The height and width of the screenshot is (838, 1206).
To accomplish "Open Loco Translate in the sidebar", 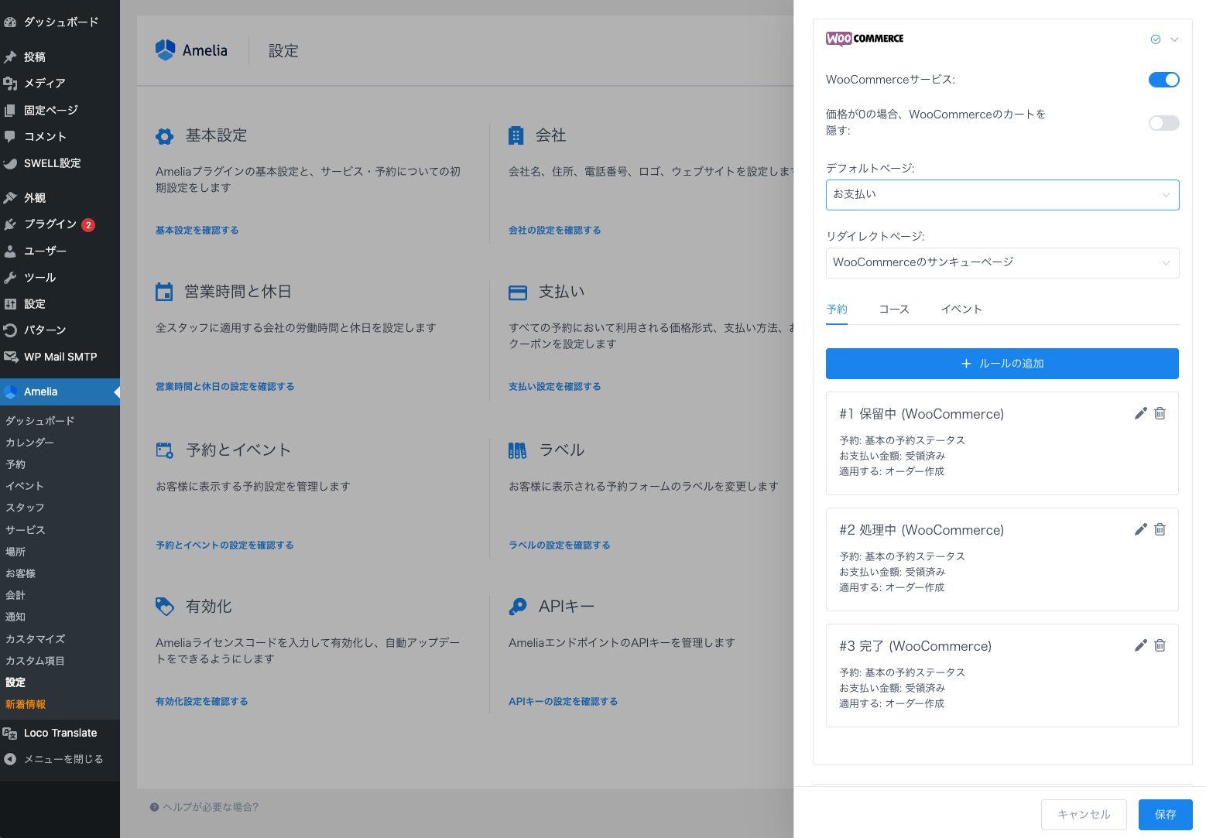I will point(60,733).
